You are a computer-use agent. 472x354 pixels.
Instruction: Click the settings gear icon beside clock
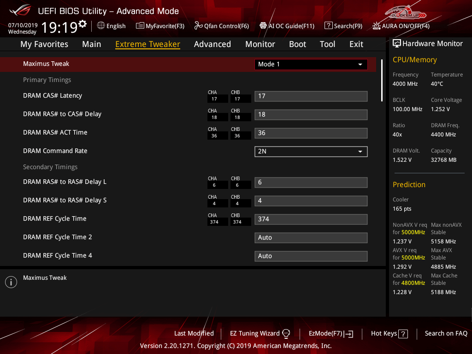coord(83,24)
